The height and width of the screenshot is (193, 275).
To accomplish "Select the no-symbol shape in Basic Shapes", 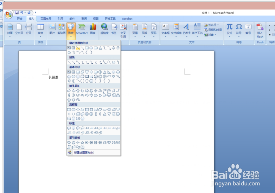I will [x=105, y=76].
